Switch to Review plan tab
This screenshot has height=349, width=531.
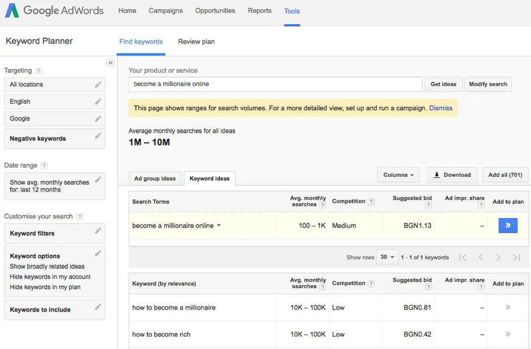tap(196, 42)
